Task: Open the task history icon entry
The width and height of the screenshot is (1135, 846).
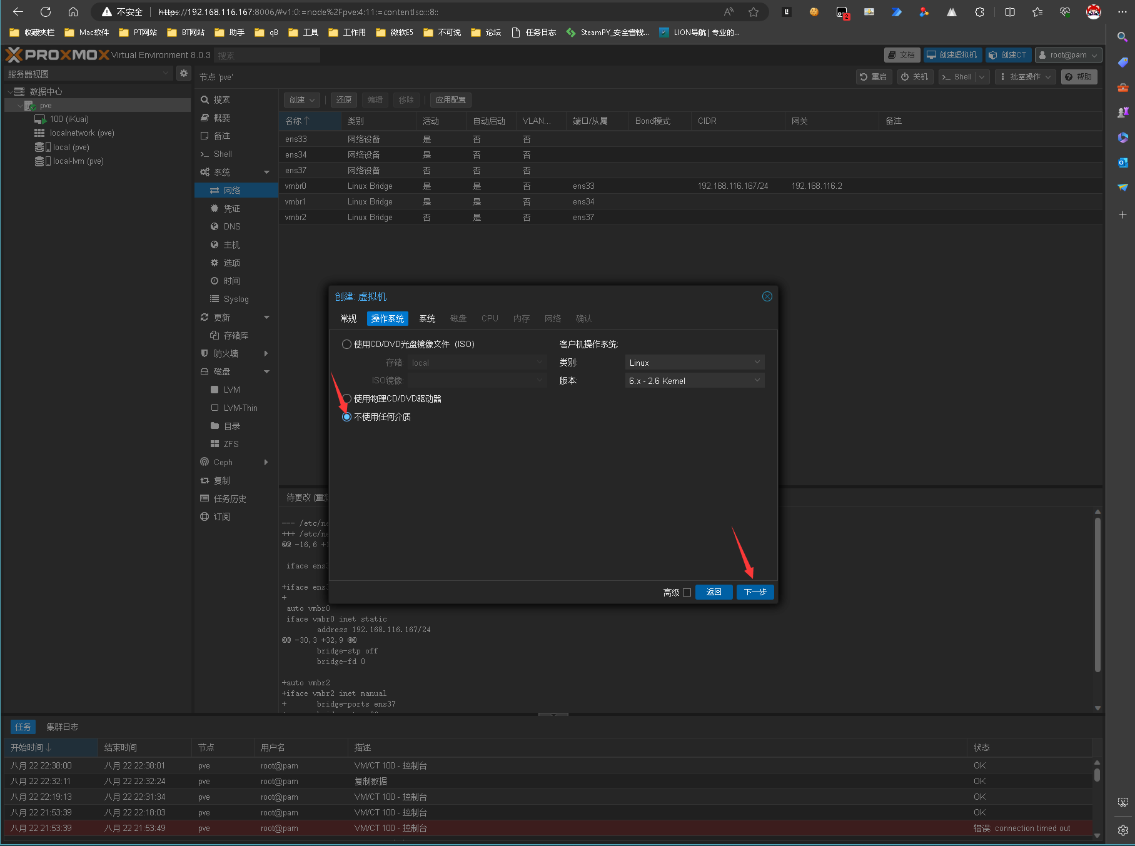Action: 204,499
